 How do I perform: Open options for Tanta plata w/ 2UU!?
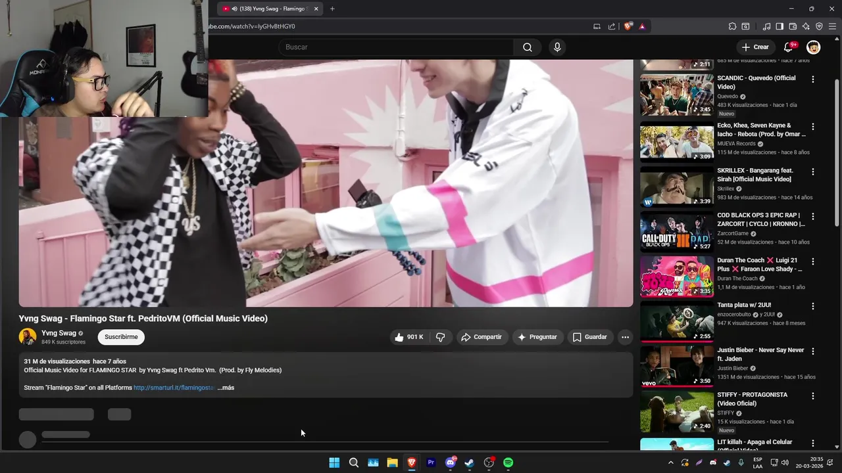coord(813,306)
